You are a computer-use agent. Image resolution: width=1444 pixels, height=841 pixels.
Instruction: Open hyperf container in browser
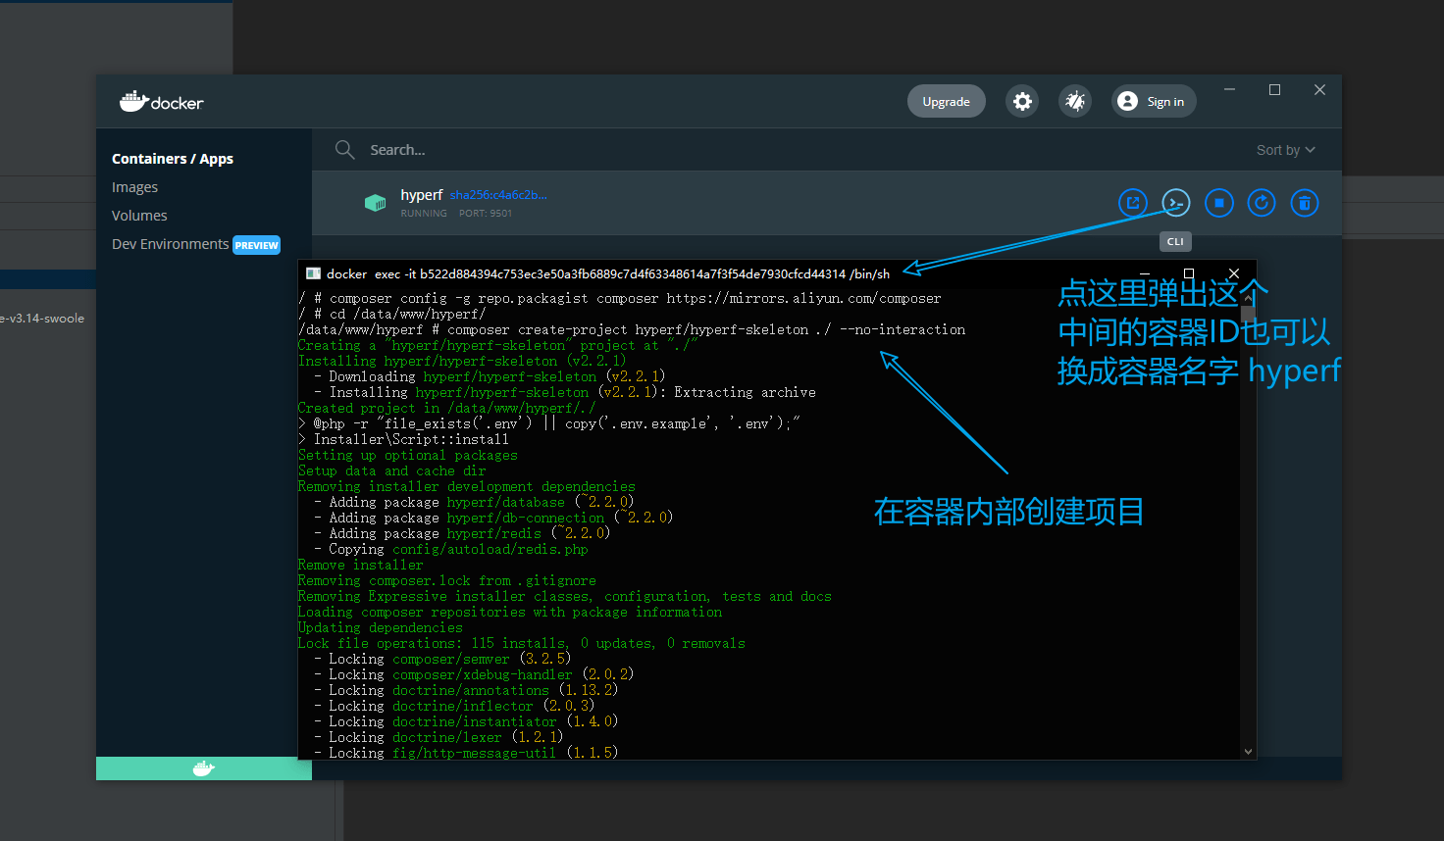click(1133, 203)
